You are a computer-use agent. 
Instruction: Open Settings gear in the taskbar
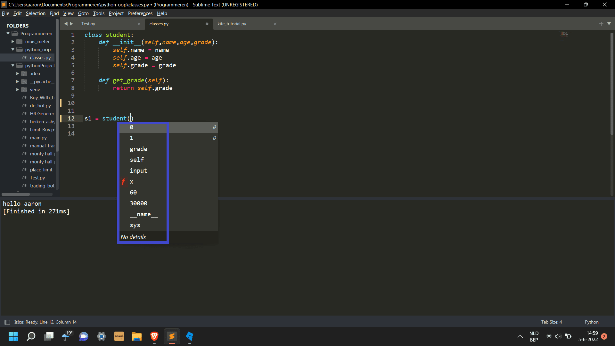[101, 336]
